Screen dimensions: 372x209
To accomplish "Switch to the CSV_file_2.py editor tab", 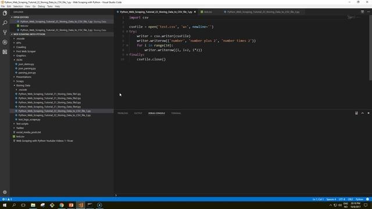I will (x=263, y=12).
